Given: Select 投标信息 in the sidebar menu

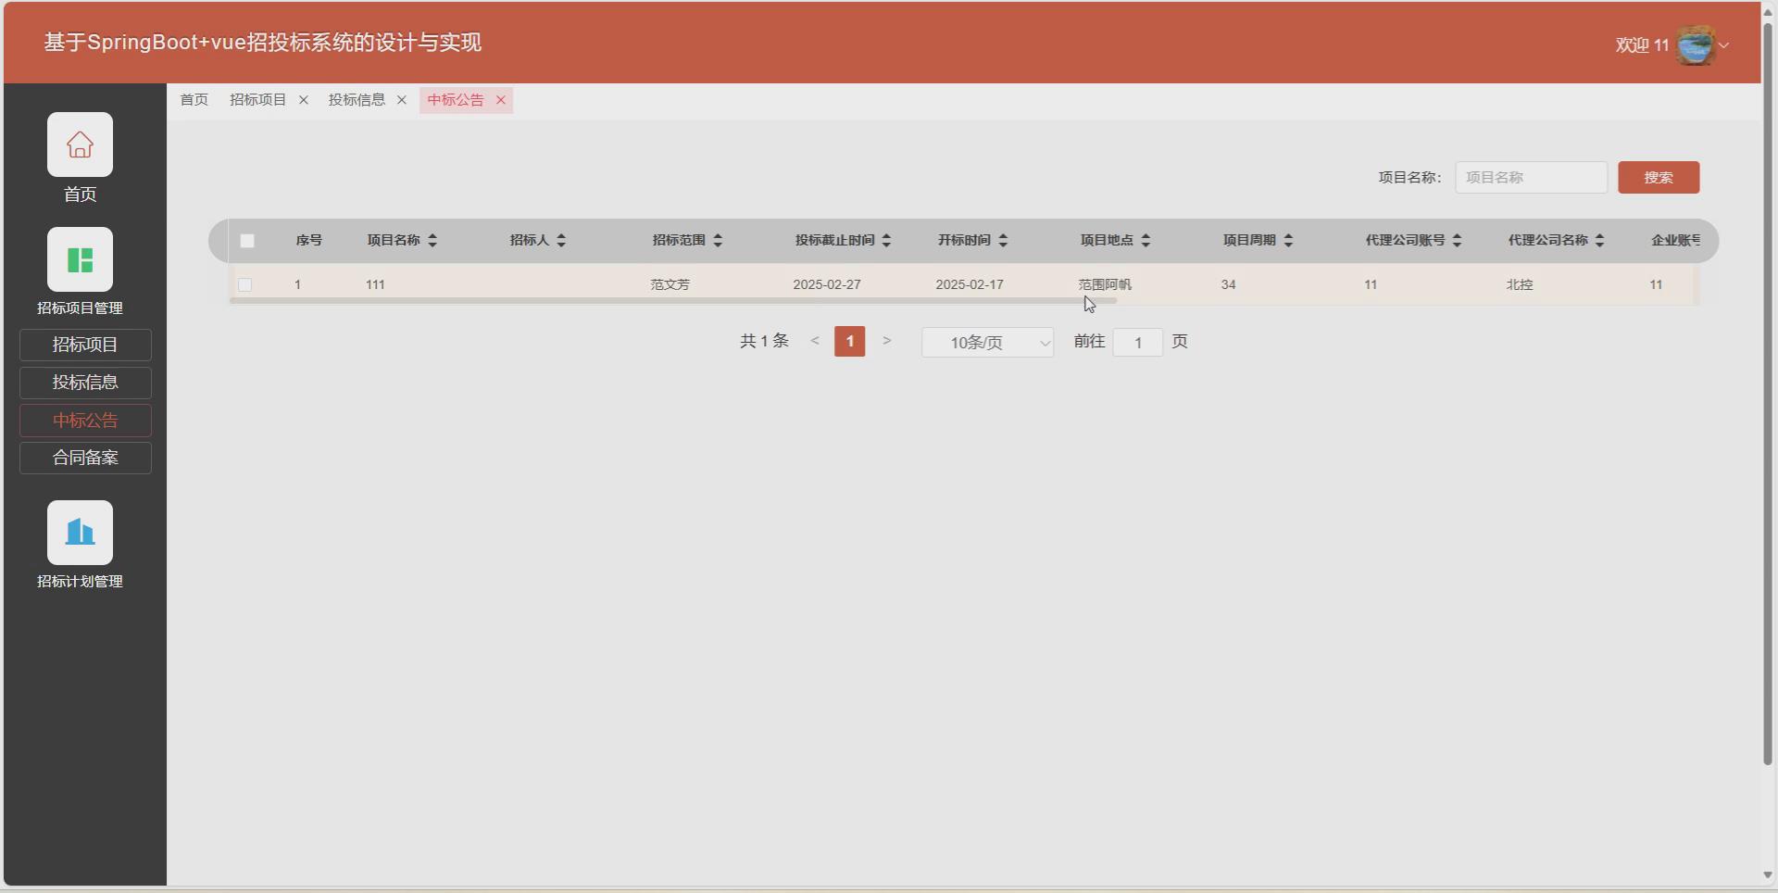Looking at the screenshot, I should pyautogui.click(x=84, y=383).
